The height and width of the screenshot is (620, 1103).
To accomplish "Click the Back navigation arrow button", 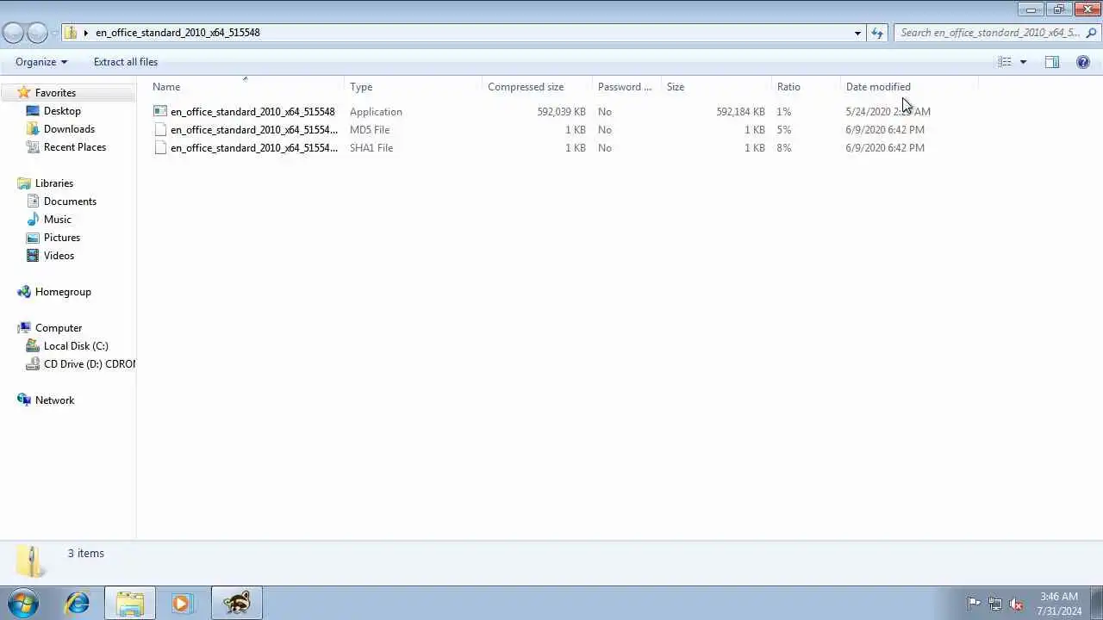I will [x=13, y=33].
